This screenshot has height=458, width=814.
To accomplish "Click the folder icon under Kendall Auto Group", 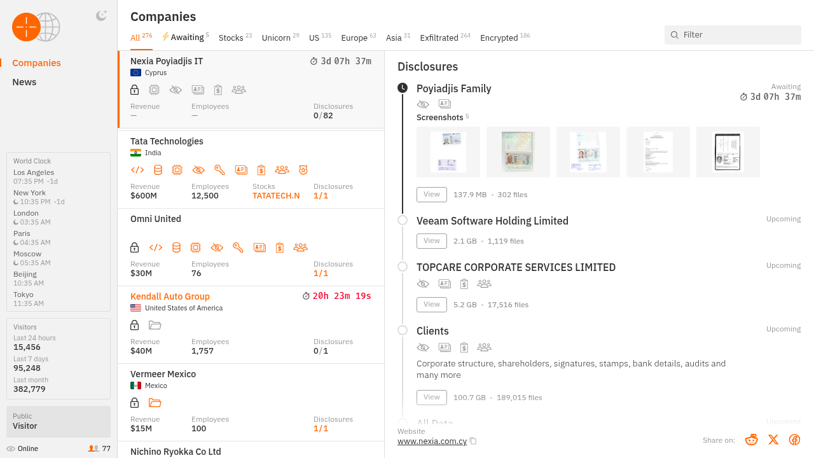I will click(155, 325).
